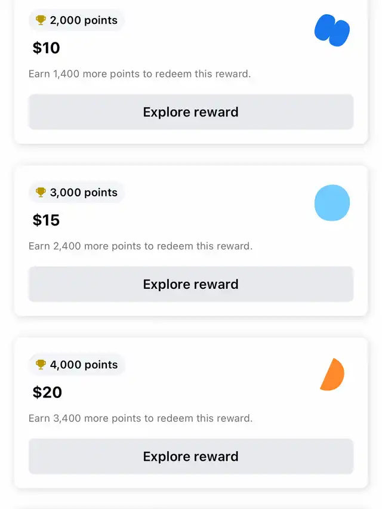
Task: Select the 3,000 points badge
Action: tap(76, 192)
